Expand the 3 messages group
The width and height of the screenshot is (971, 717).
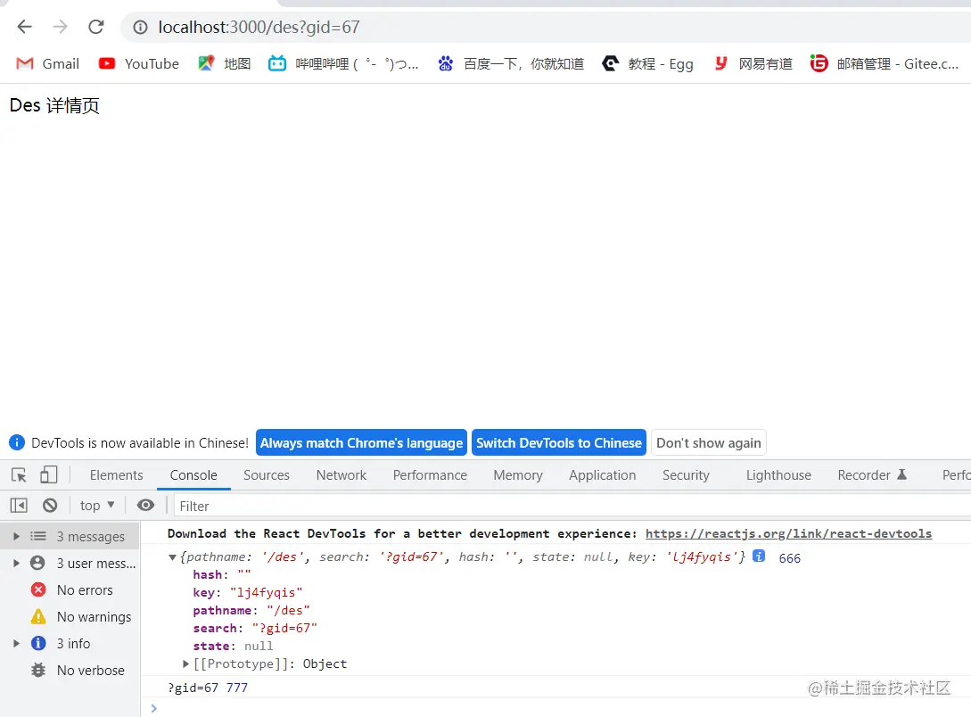tap(17, 536)
